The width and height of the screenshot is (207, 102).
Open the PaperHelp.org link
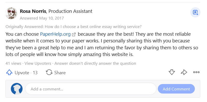coord(55,34)
